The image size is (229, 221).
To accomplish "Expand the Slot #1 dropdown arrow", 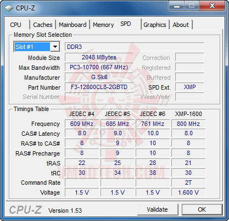I will pos(55,47).
